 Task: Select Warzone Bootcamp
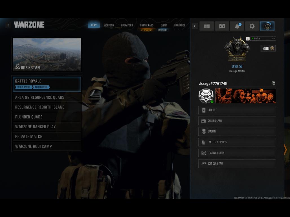coord(47,146)
